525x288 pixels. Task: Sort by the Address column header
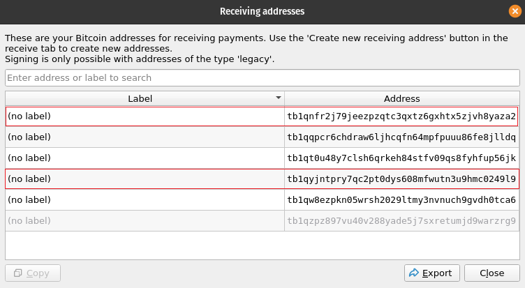(x=401, y=98)
